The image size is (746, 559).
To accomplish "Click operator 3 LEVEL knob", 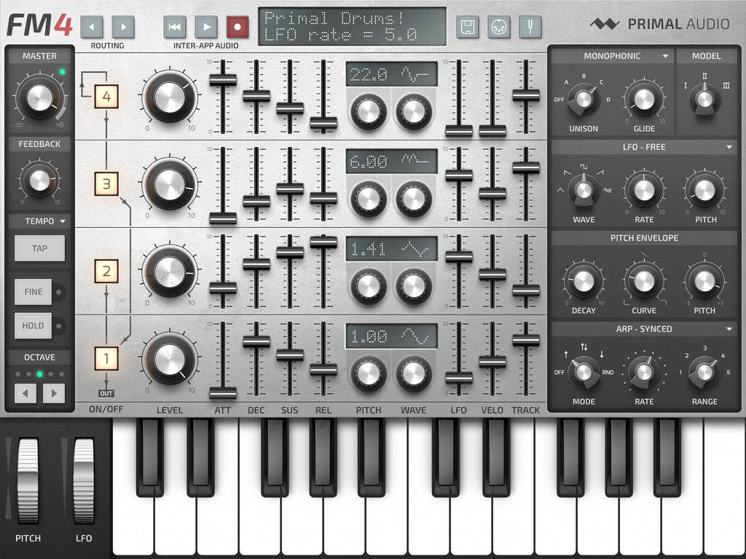I will 169,184.
